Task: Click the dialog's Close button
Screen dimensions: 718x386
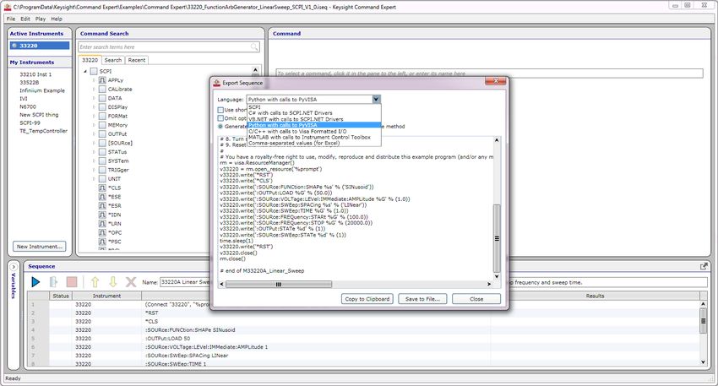Action: coord(476,298)
